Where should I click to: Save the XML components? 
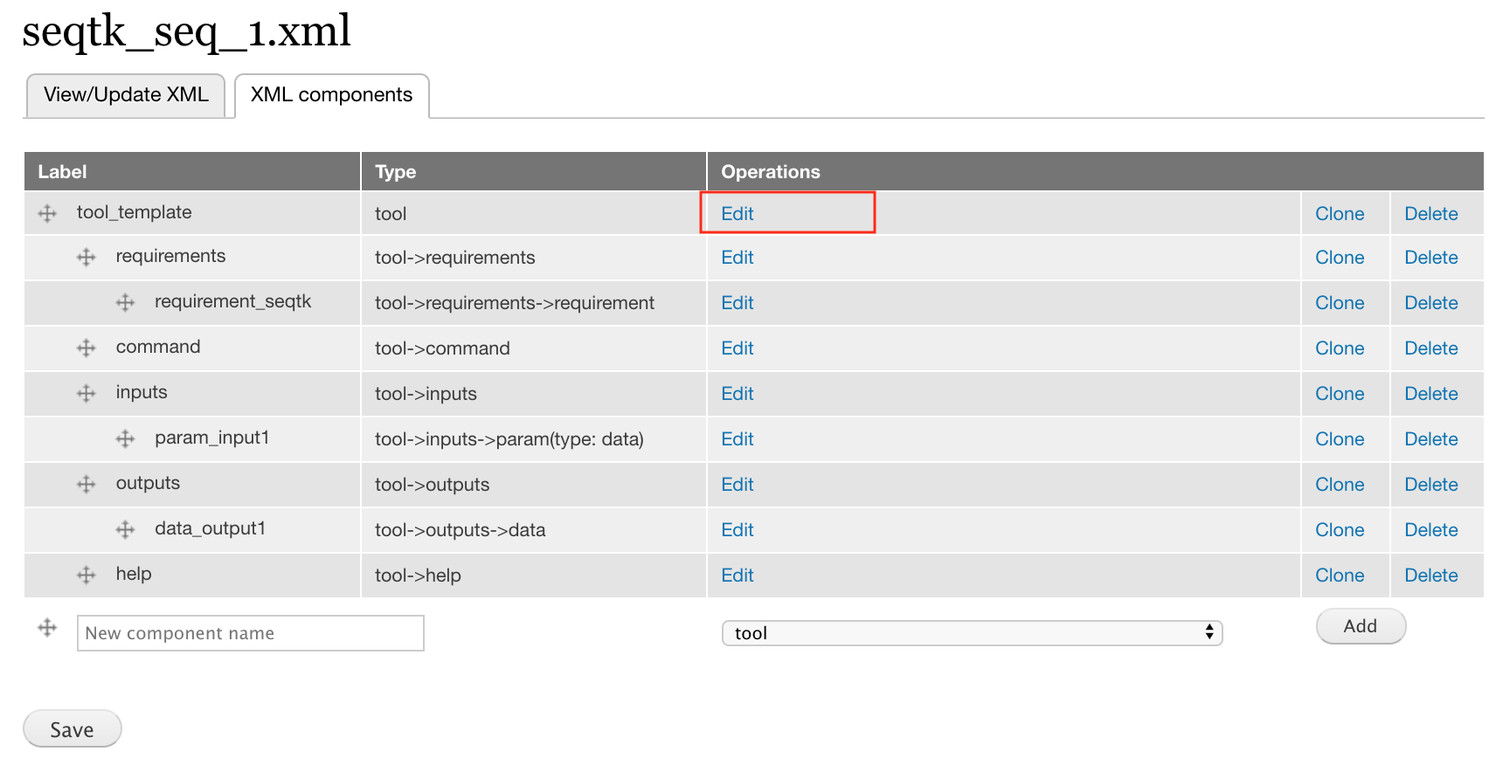click(72, 729)
